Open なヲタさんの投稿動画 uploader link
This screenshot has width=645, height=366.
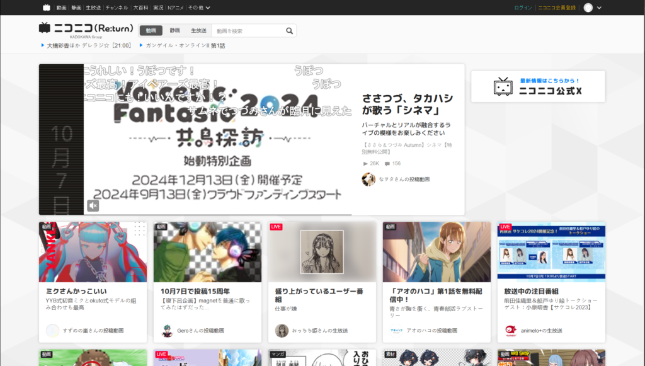coord(404,180)
